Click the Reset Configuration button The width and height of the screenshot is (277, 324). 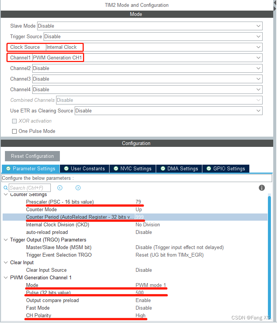[x=32, y=156]
